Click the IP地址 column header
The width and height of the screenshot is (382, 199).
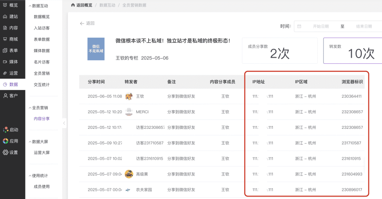(259, 82)
